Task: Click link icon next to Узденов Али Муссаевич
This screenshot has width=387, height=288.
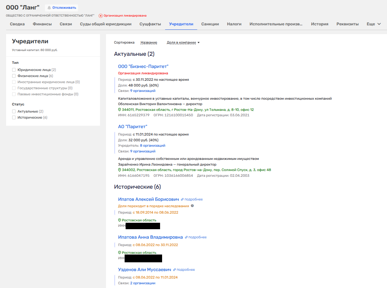Action: point(175,270)
